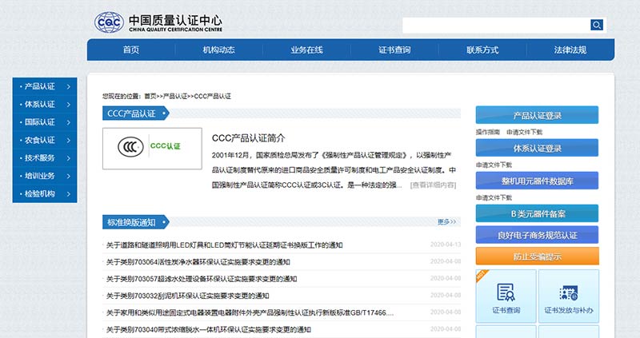Open the 证书查询 navigation tab
The width and height of the screenshot is (640, 338).
[x=394, y=50]
